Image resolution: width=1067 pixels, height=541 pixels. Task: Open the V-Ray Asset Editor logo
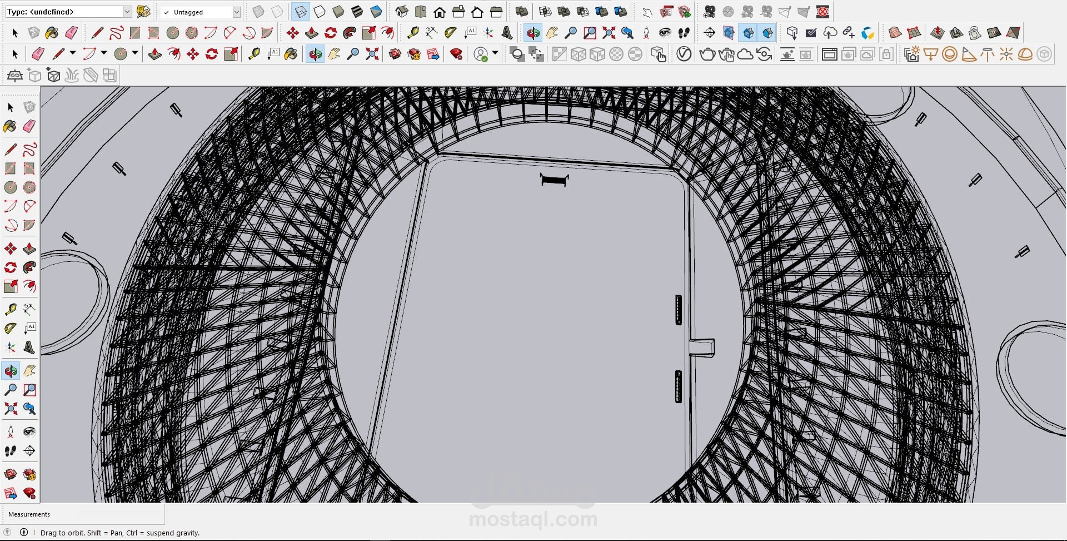[684, 54]
